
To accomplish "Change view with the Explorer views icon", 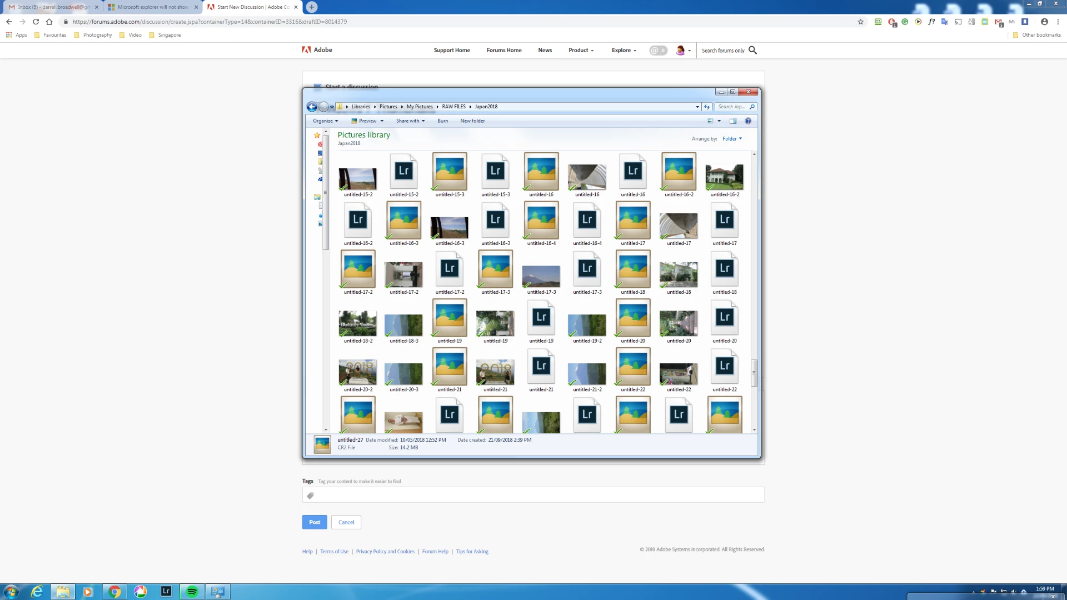I will click(x=710, y=121).
